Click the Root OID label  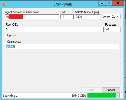tap(12, 25)
